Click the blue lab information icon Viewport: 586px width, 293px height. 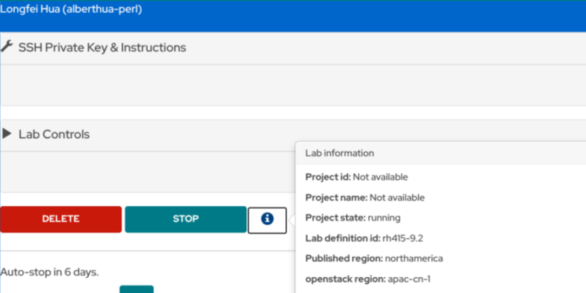pos(267,219)
